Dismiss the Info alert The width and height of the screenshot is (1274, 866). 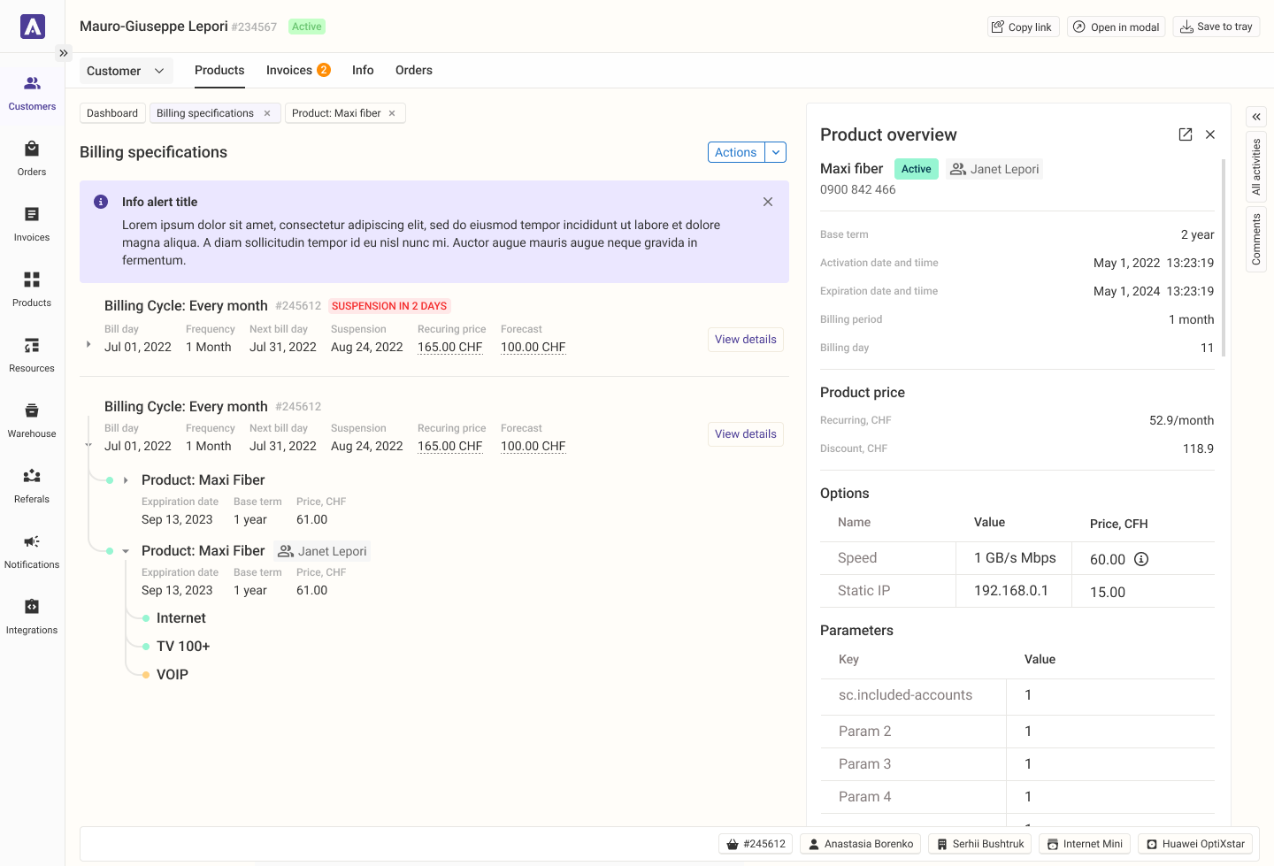(x=768, y=202)
